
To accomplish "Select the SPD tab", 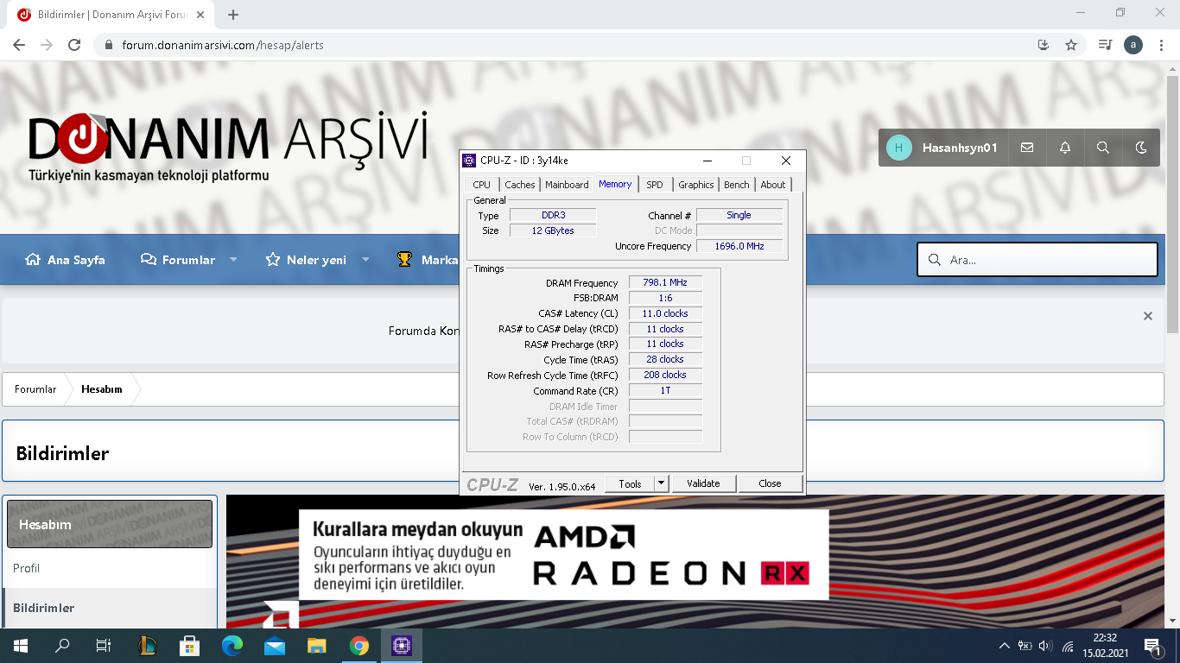I will coord(655,185).
